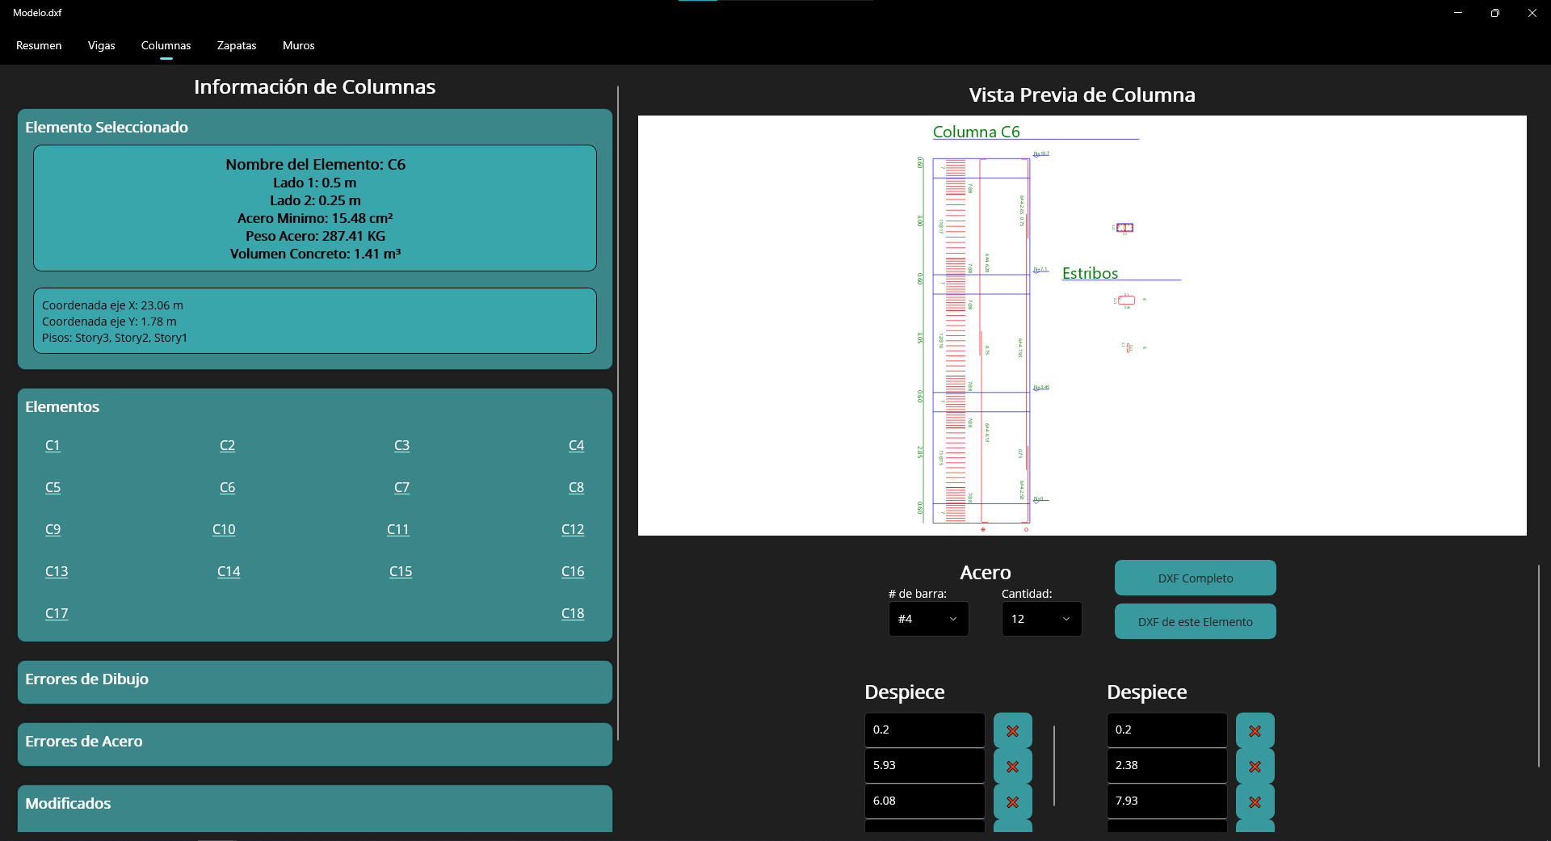The height and width of the screenshot is (841, 1551).
Task: Select the Columnas tab
Action: click(x=166, y=45)
